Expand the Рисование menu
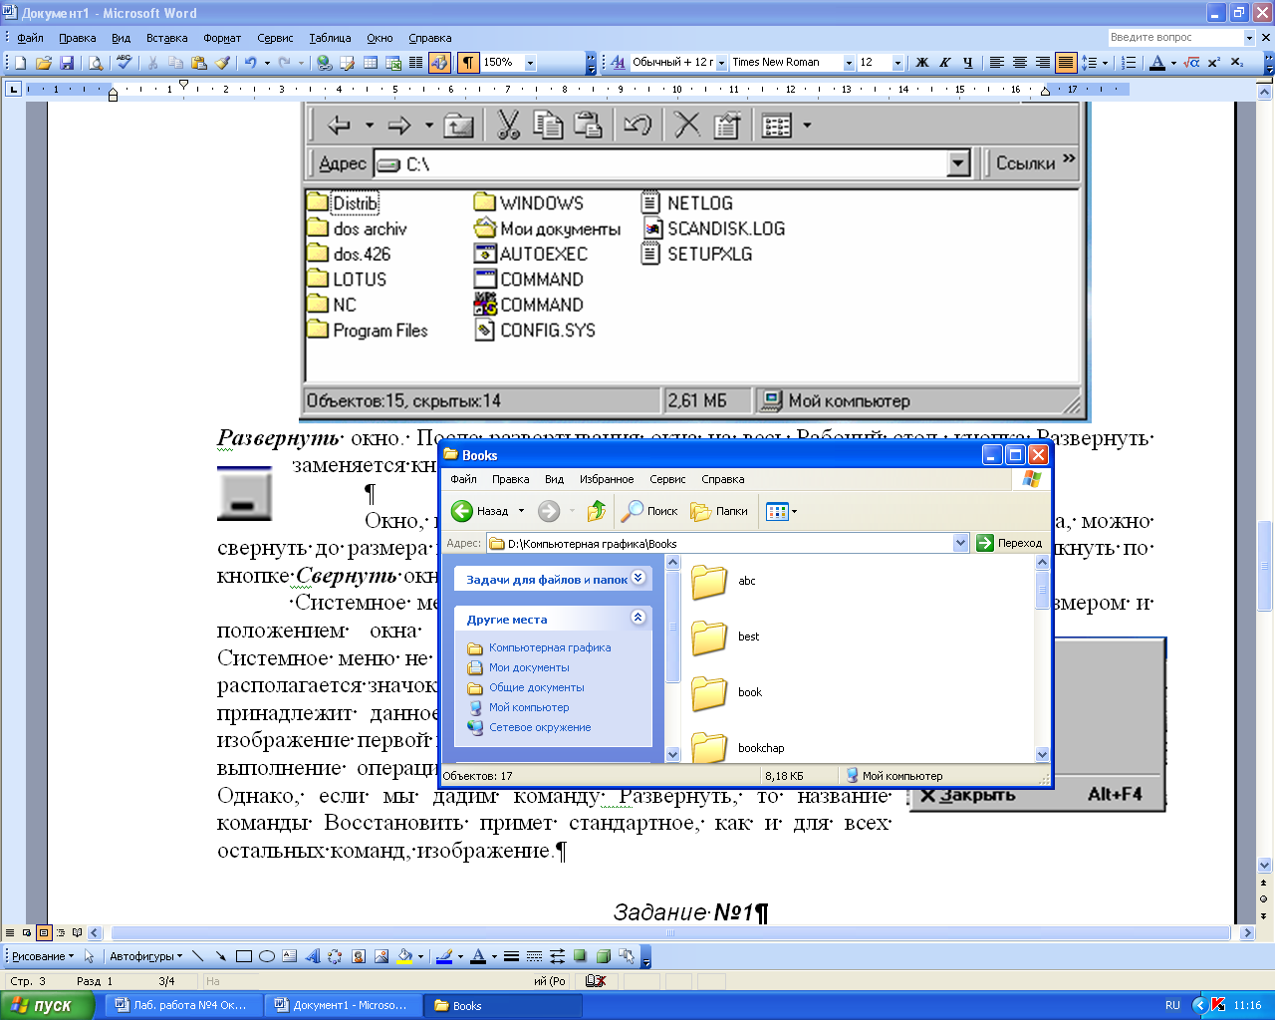The height and width of the screenshot is (1020, 1275). [x=43, y=956]
